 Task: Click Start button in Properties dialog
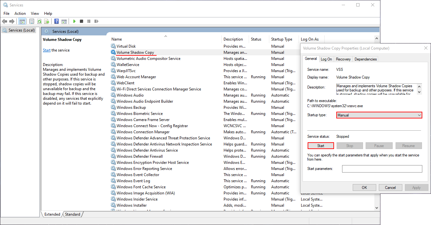[321, 146]
